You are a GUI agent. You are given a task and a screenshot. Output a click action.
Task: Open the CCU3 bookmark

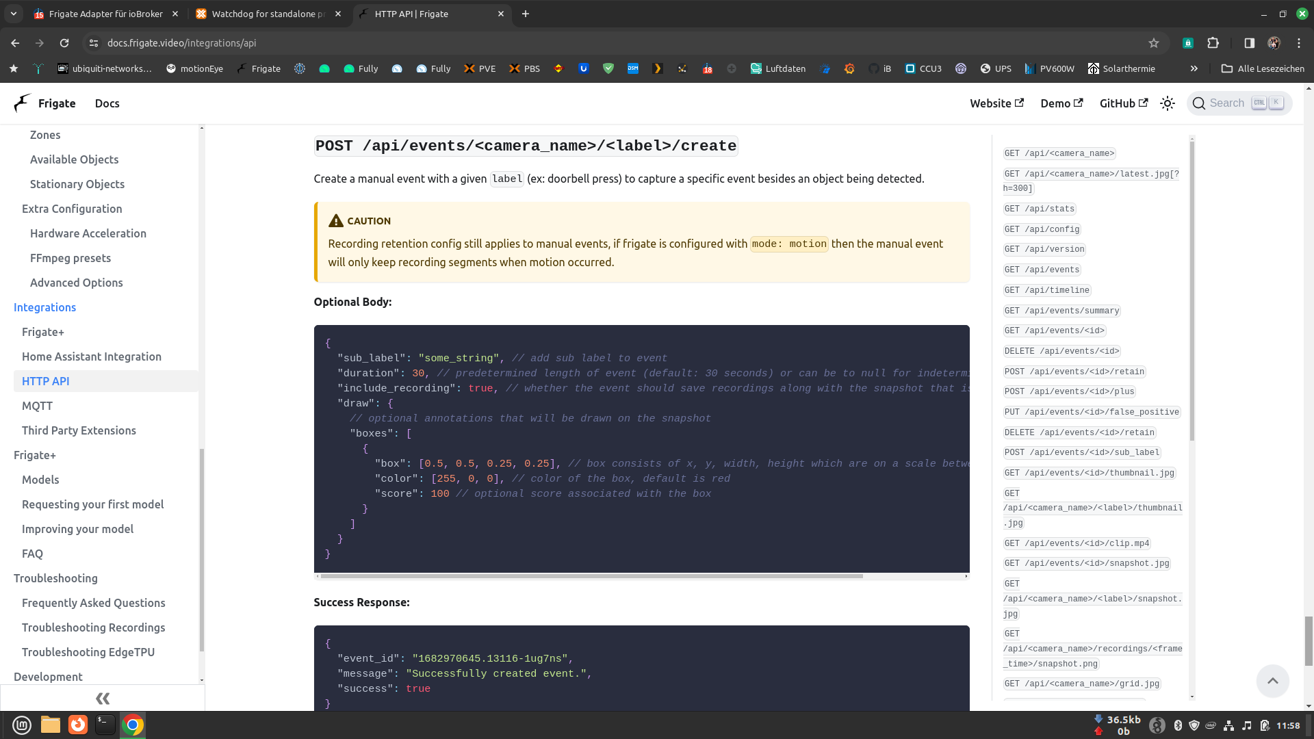pyautogui.click(x=923, y=68)
